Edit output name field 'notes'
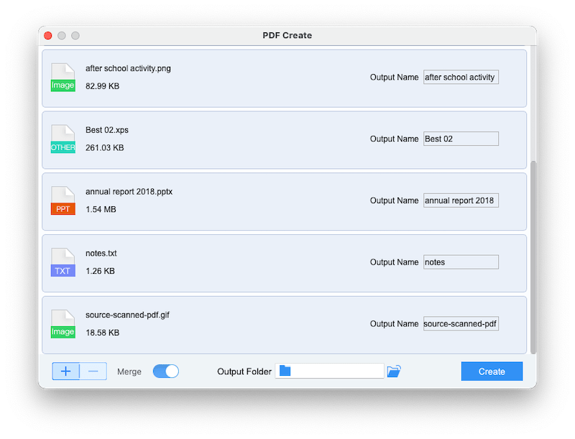Screen dimensions: 575x439 coord(461,262)
